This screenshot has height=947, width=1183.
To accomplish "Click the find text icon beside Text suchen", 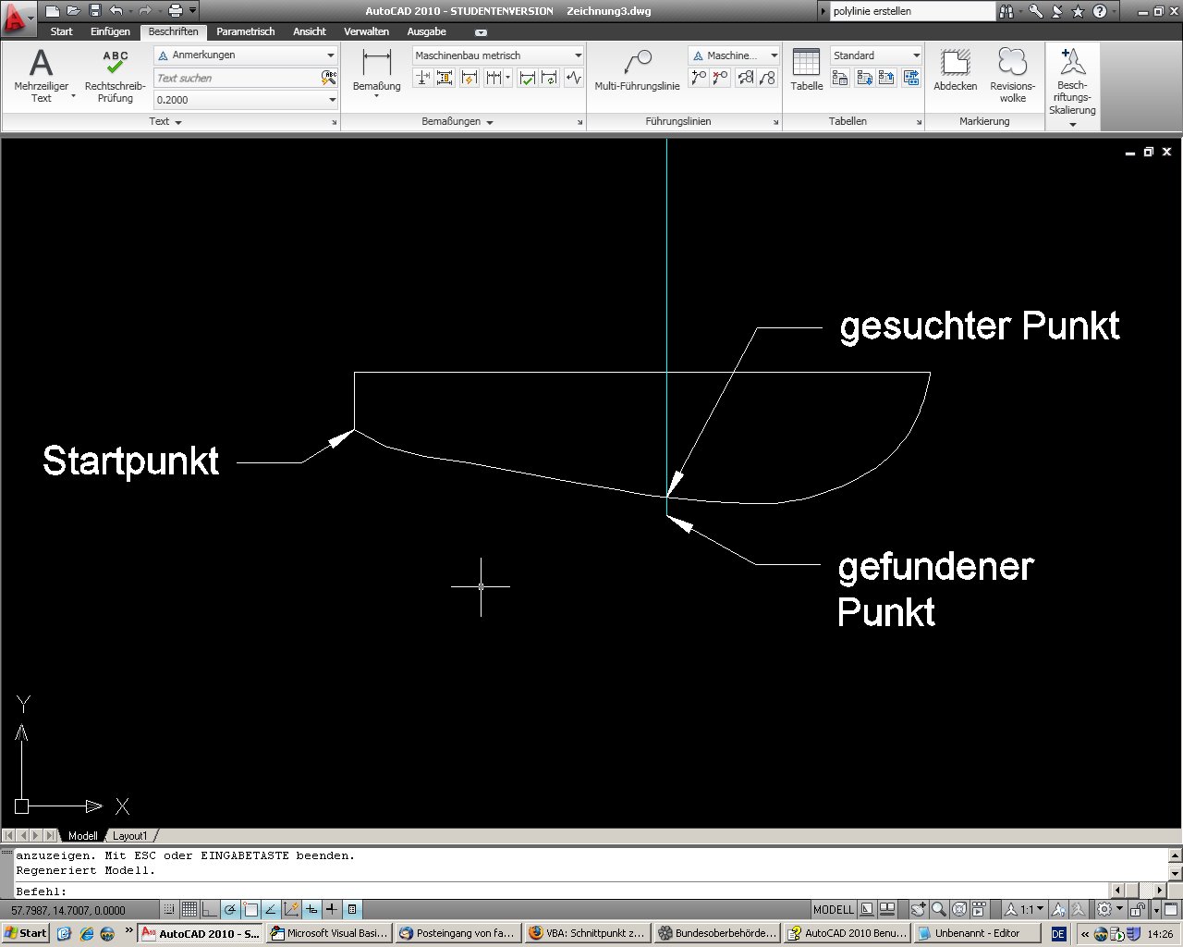I will (329, 78).
